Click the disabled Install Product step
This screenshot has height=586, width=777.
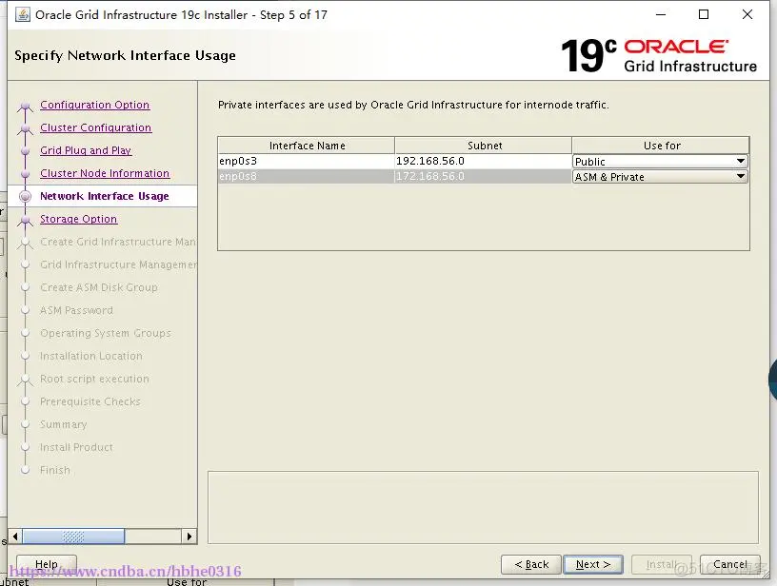pyautogui.click(x=76, y=447)
